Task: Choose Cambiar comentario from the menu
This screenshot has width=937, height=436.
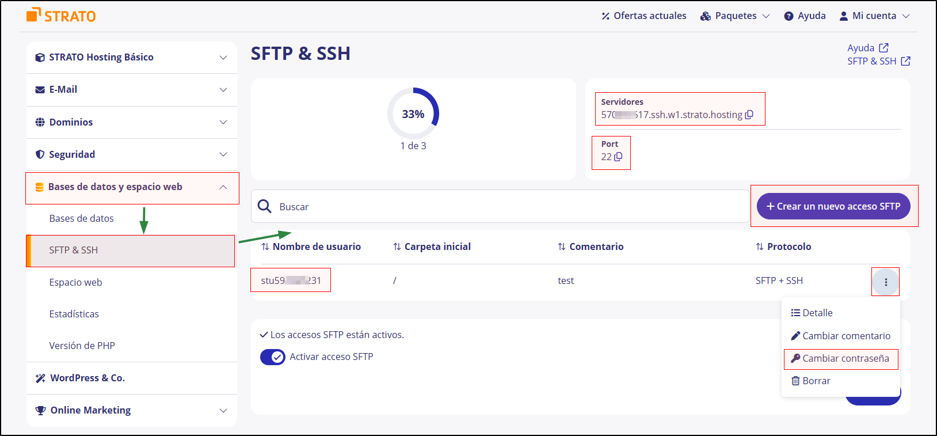Action: point(841,336)
